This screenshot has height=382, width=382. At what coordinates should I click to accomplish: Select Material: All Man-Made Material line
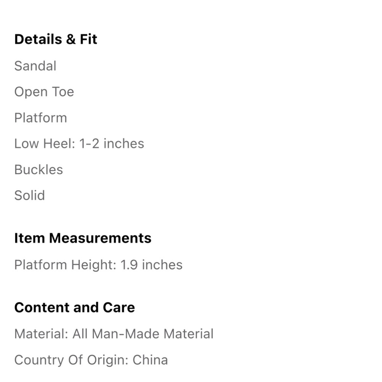(x=114, y=334)
